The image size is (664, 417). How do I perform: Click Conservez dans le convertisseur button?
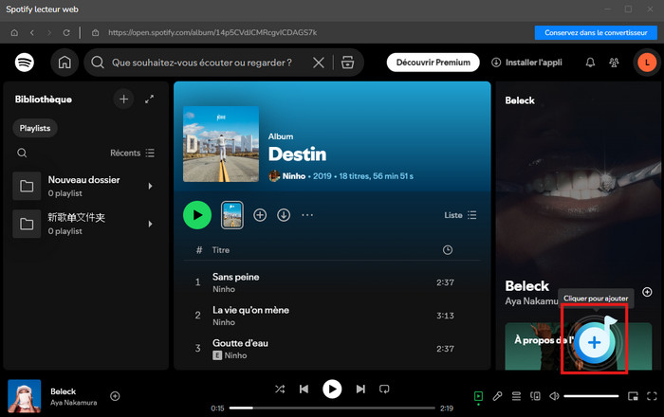pos(596,32)
